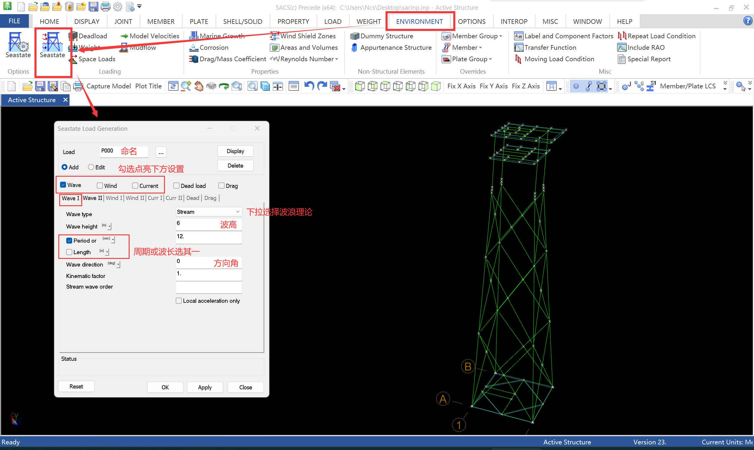Click the Undo arrow in toolbar
The height and width of the screenshot is (450, 754).
309,86
